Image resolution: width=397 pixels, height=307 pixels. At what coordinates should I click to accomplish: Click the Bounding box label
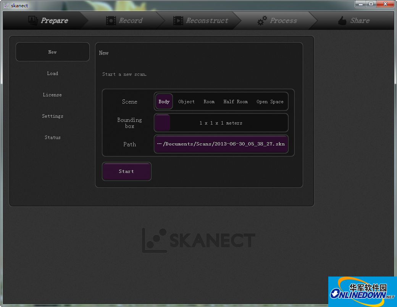tap(130, 123)
